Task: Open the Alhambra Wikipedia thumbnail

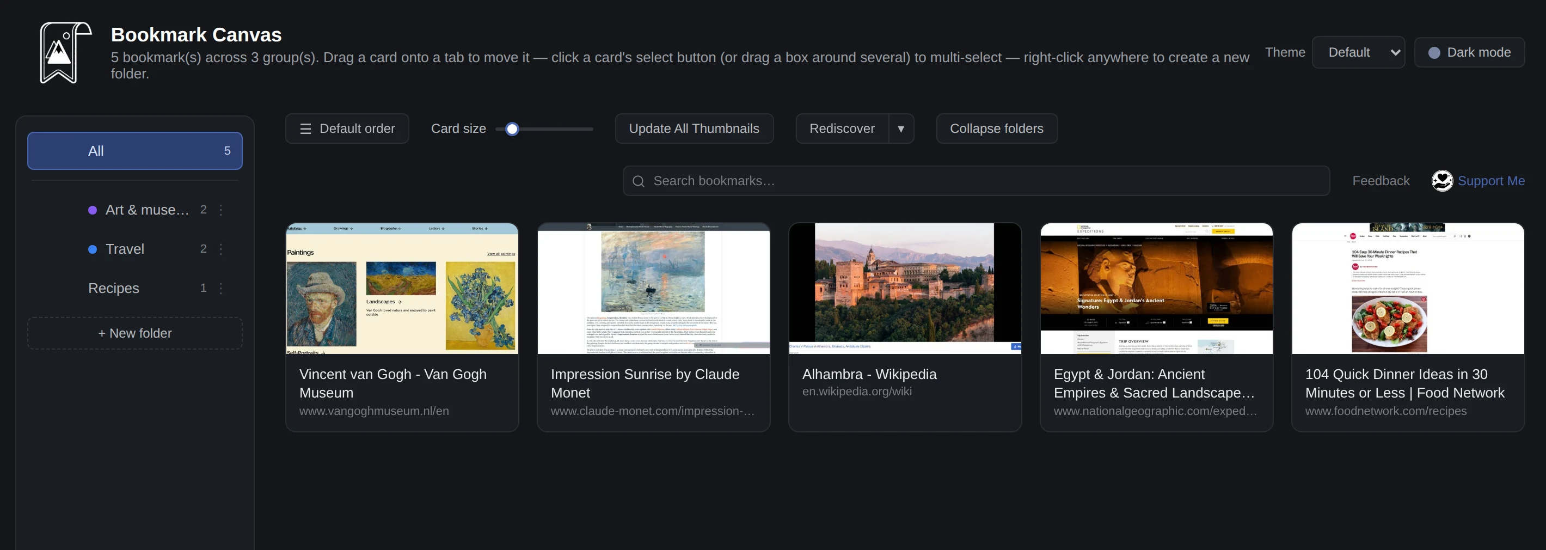Action: pos(905,289)
